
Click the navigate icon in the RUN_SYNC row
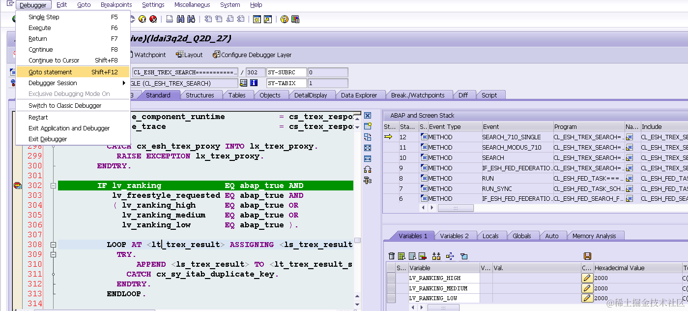coord(630,188)
